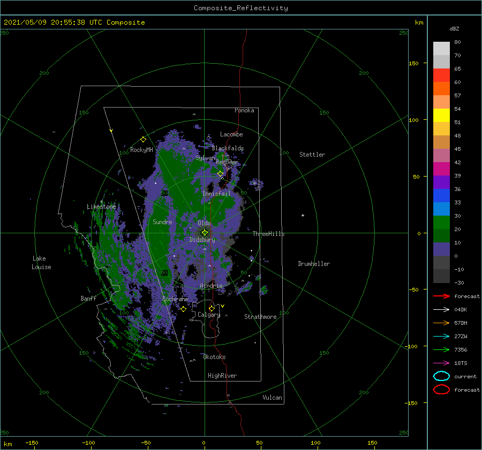Click the white plus marker near Drumheller

pos(303,215)
